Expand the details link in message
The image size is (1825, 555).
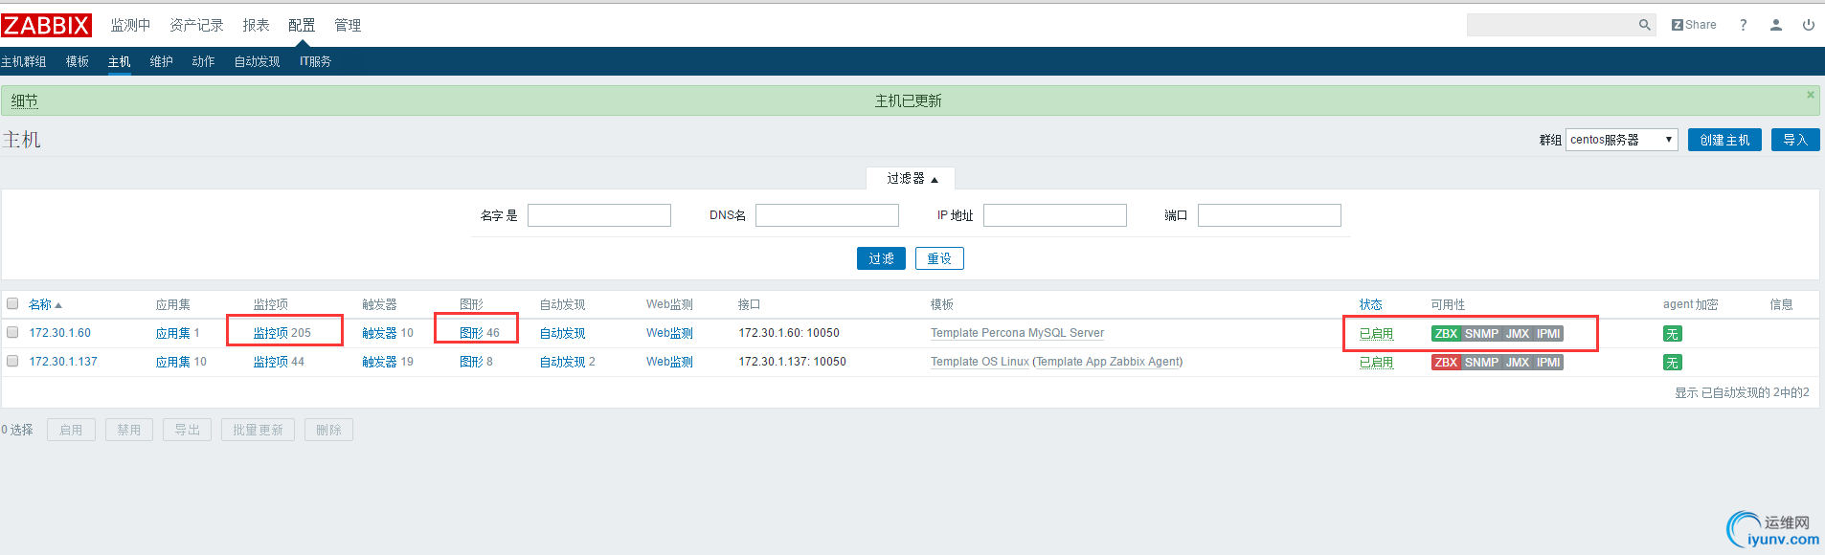coord(25,100)
